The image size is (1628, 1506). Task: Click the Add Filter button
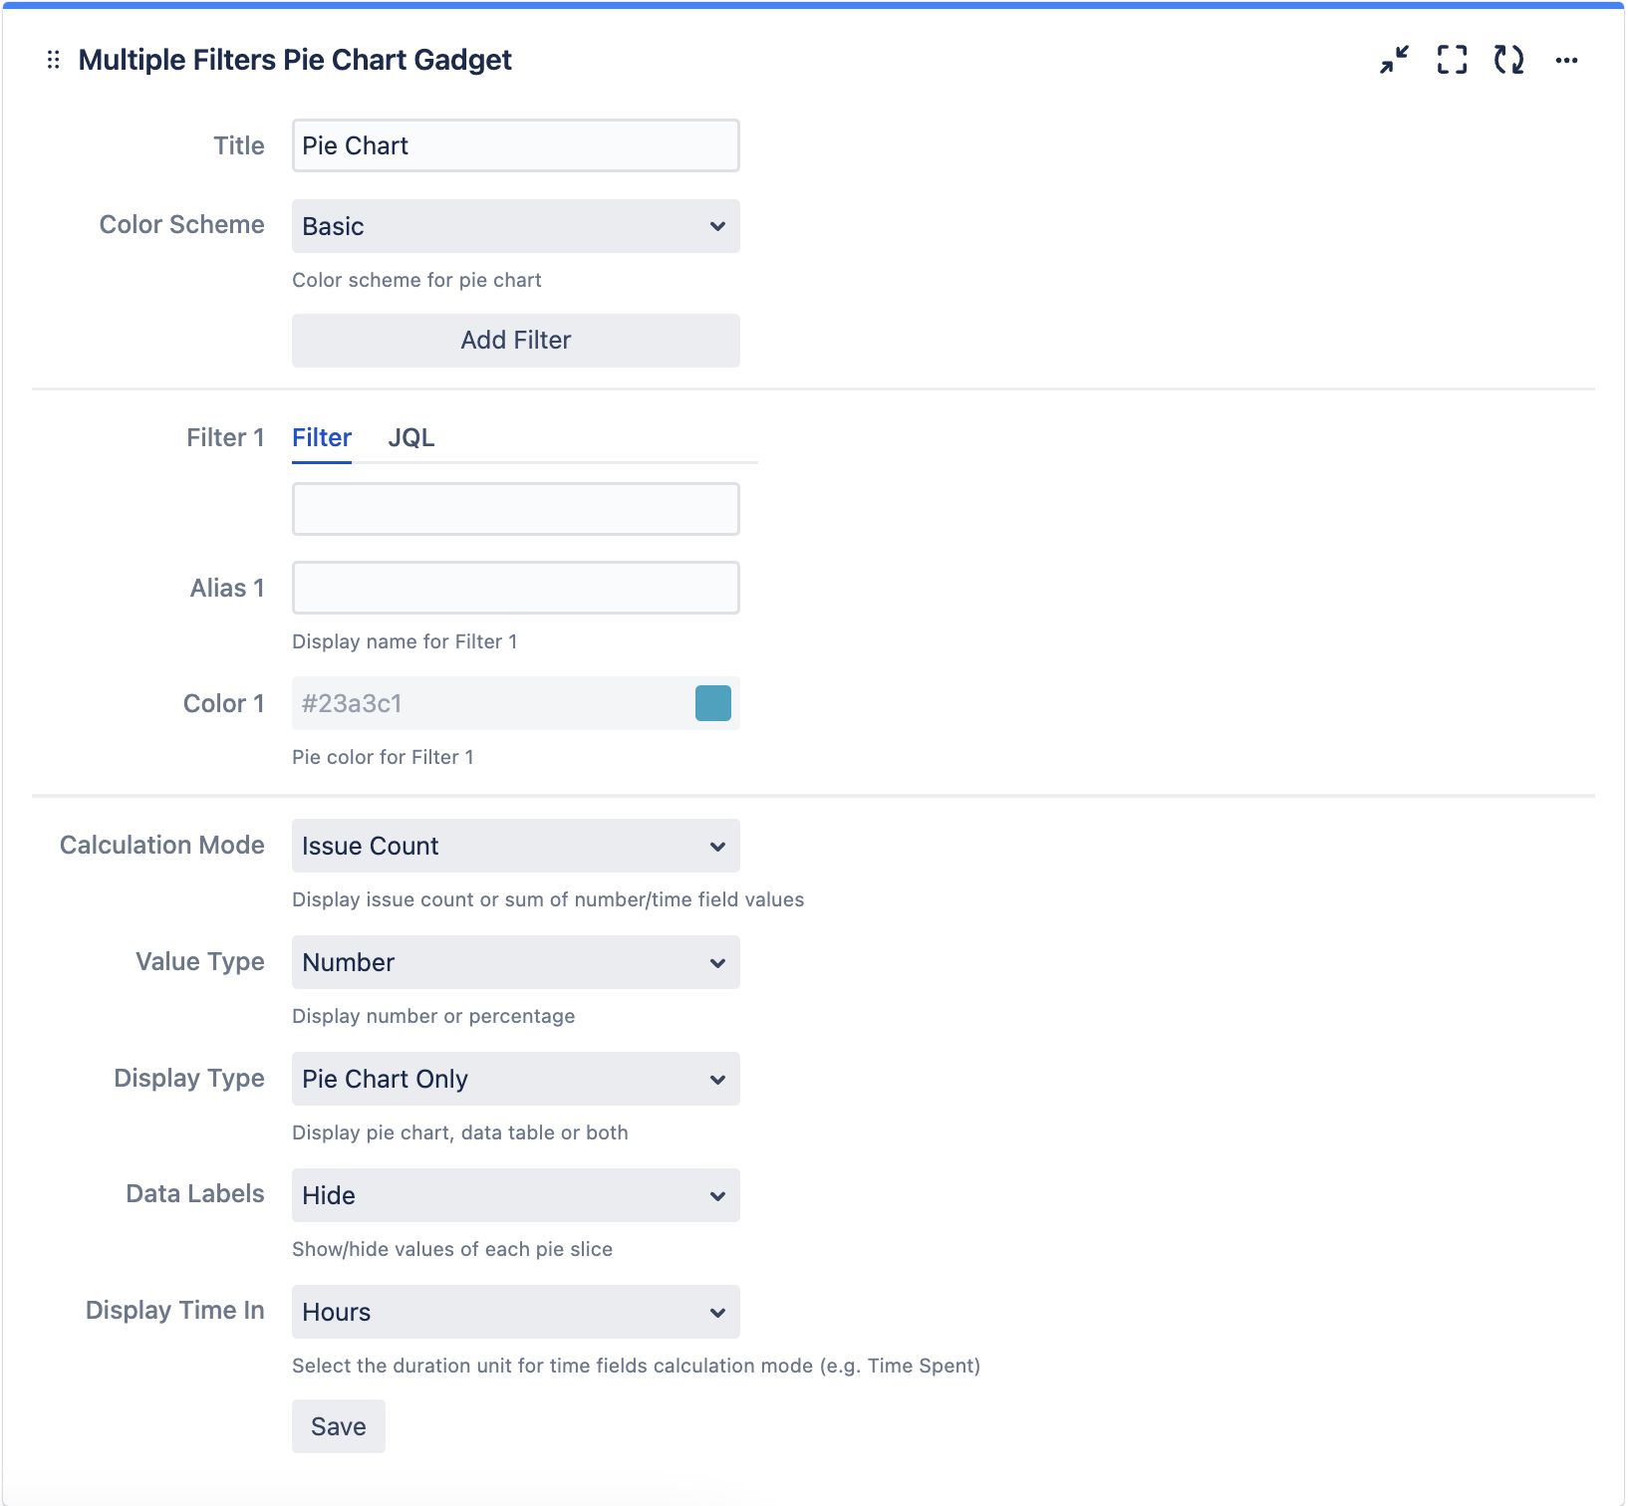514,340
